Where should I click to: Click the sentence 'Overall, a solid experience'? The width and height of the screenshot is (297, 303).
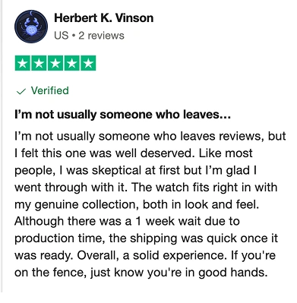pyautogui.click(x=151, y=255)
